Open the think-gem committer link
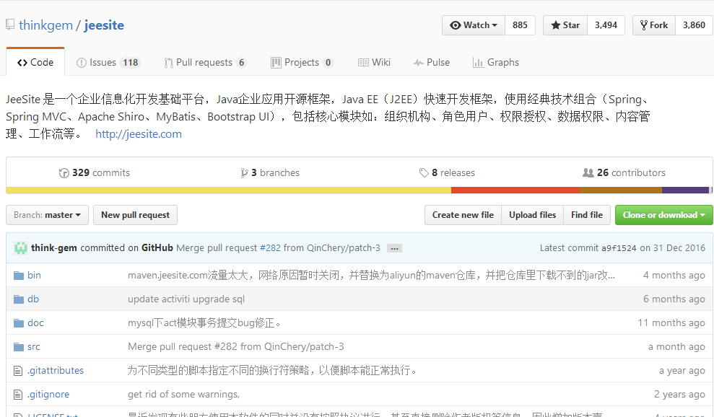 click(53, 248)
